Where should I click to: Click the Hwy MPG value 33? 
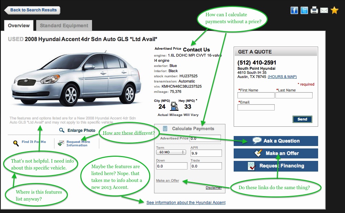[188, 107]
